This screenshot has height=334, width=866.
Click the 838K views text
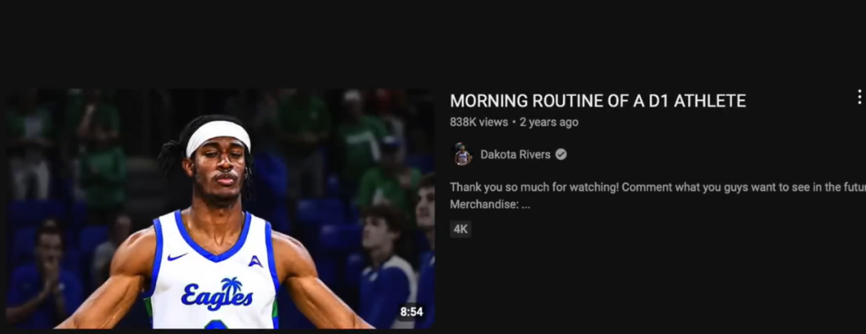[479, 123]
